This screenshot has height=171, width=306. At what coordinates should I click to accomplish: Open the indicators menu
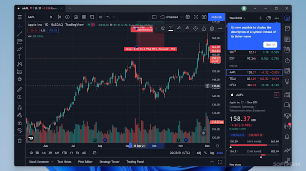(x=76, y=17)
